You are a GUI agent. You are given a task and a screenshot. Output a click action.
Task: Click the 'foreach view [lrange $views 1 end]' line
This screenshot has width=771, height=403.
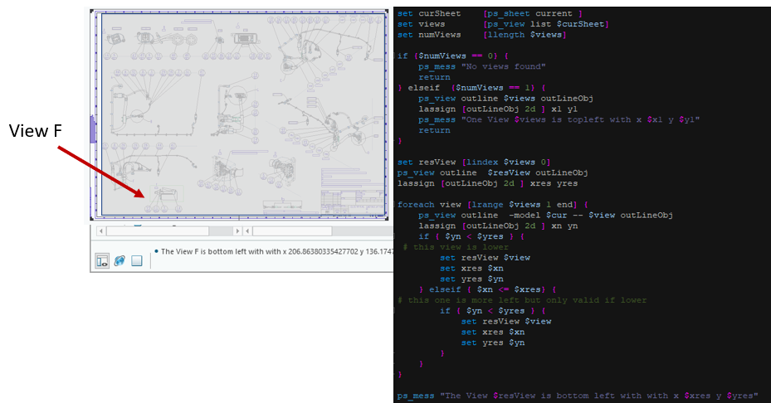pyautogui.click(x=493, y=205)
